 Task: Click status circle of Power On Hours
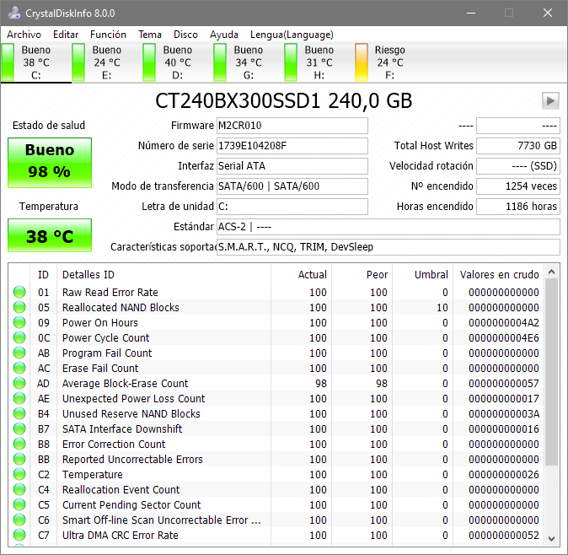pyautogui.click(x=19, y=323)
